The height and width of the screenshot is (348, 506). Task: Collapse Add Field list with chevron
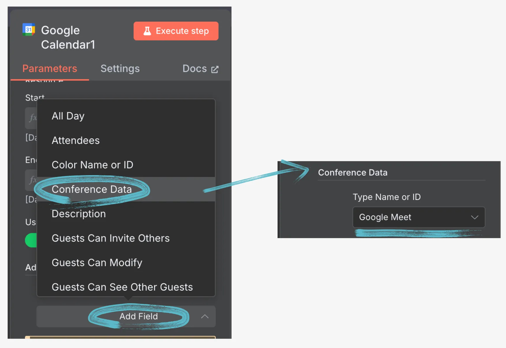[x=205, y=317]
